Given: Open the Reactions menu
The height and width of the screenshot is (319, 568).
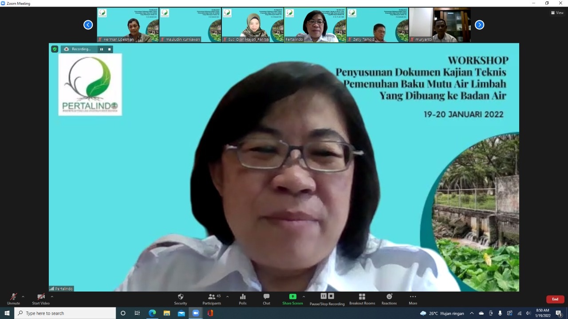Looking at the screenshot, I should coord(389,299).
